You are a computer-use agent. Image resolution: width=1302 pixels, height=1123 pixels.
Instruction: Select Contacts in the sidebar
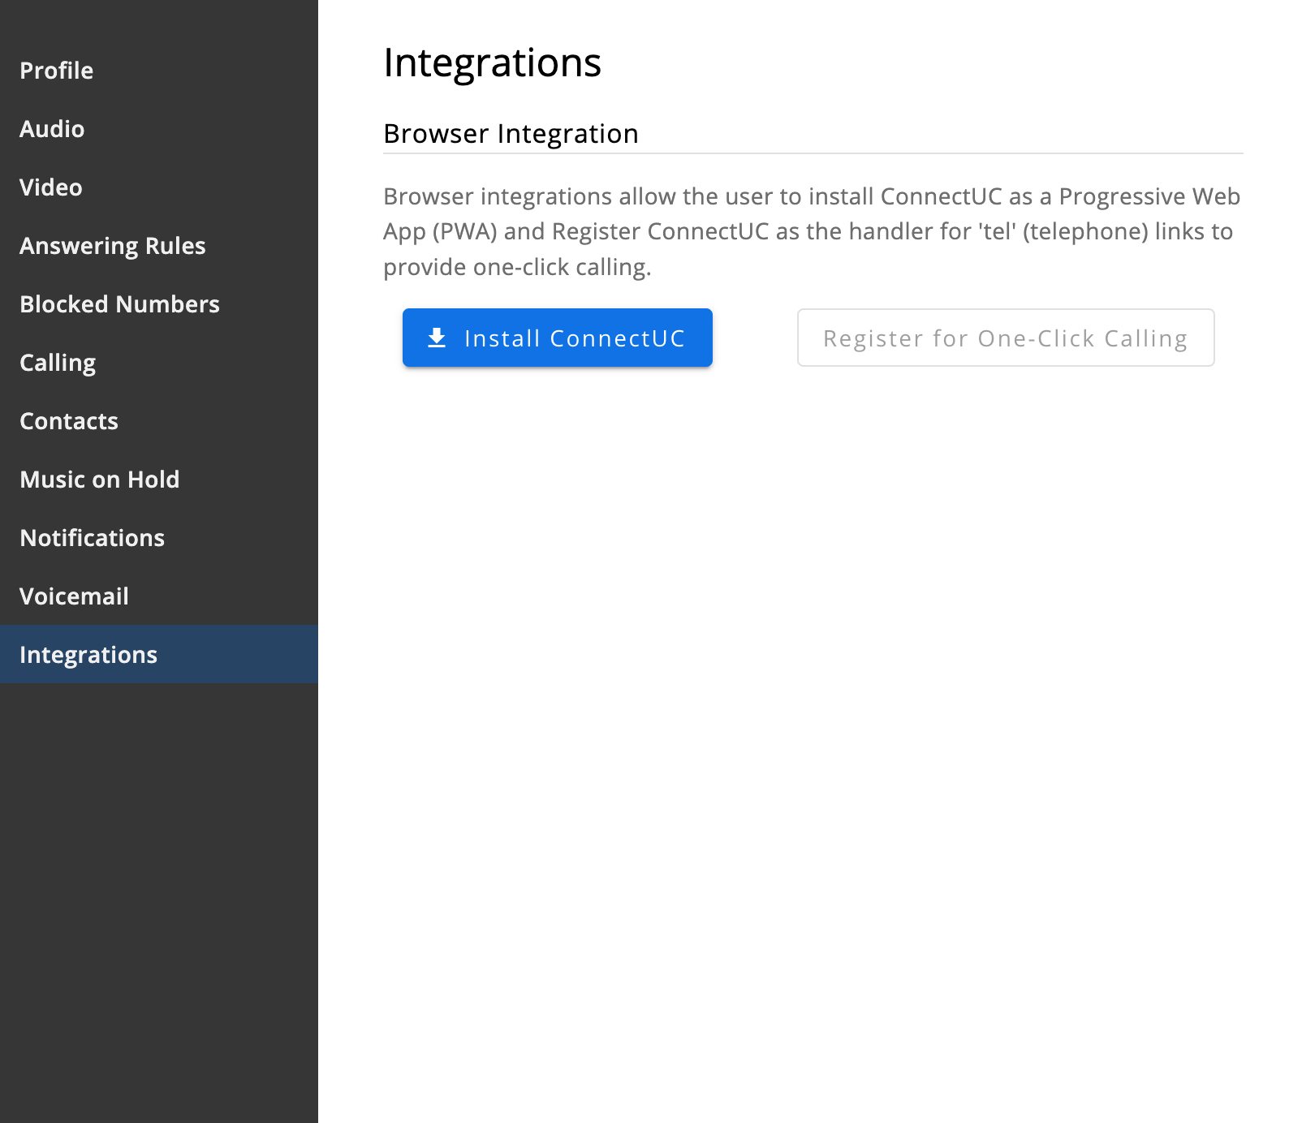(69, 421)
